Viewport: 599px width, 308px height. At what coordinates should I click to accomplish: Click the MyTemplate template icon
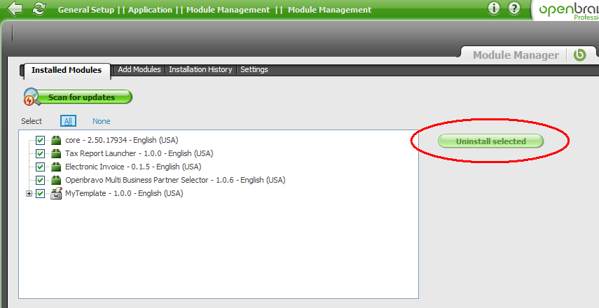click(x=56, y=193)
